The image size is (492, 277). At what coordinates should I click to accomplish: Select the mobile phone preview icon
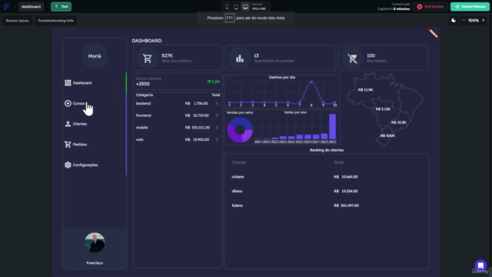[227, 7]
